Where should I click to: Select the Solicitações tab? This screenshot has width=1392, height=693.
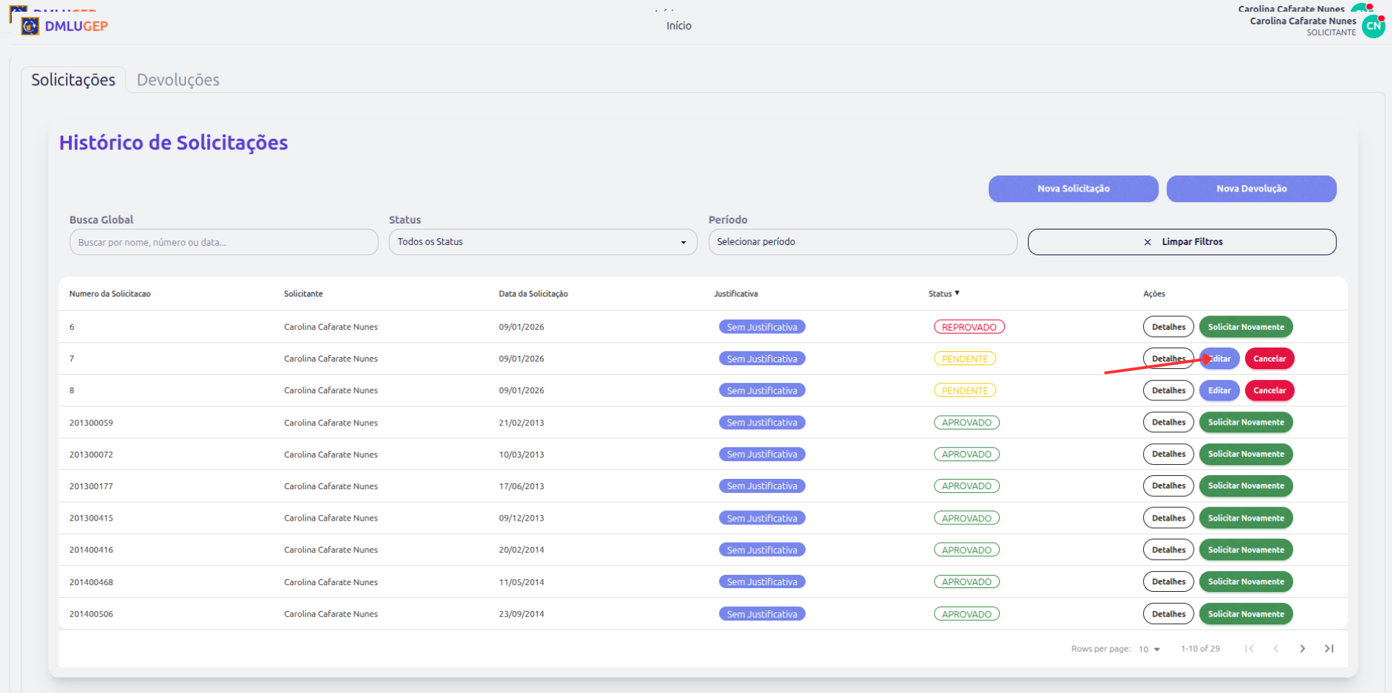pyautogui.click(x=73, y=80)
